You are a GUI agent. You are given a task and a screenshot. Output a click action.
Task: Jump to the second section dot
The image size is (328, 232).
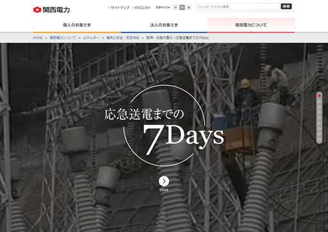(319, 101)
